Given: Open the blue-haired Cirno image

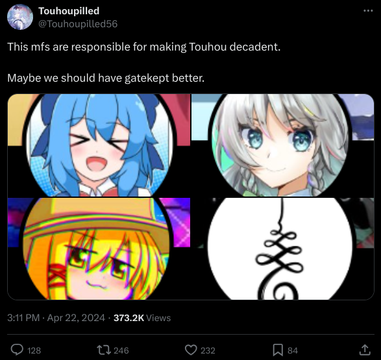Looking at the screenshot, I should pyautogui.click(x=99, y=145).
